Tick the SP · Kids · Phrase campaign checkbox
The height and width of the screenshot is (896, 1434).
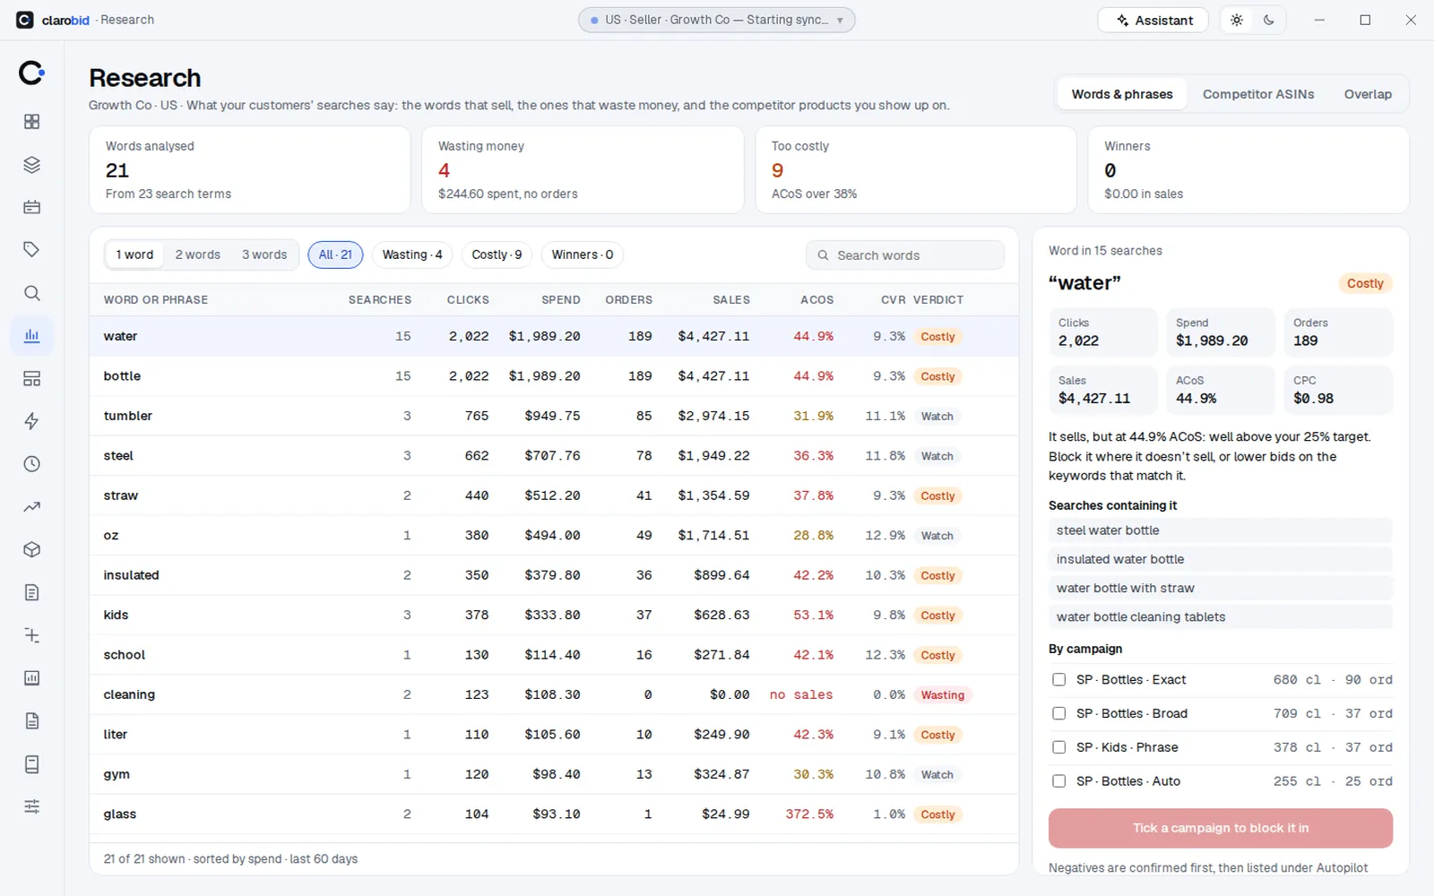click(x=1058, y=747)
